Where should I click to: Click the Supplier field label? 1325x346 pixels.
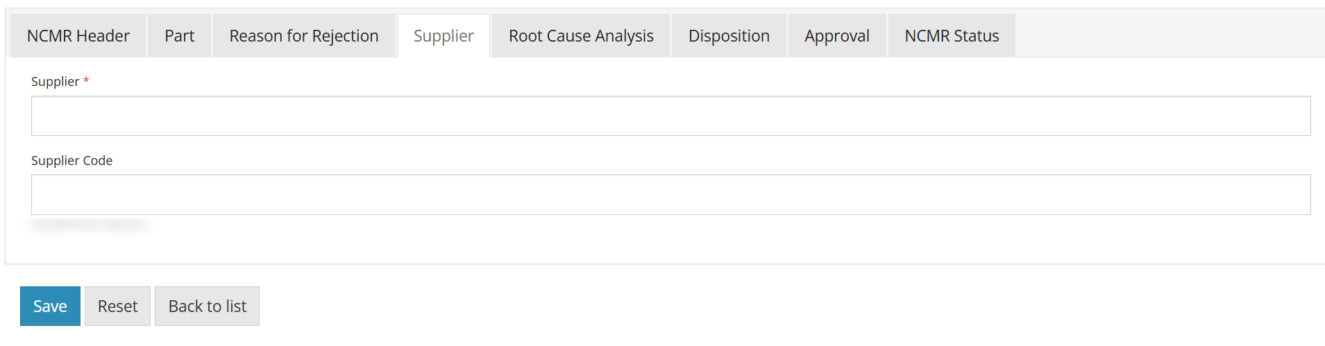(x=55, y=82)
